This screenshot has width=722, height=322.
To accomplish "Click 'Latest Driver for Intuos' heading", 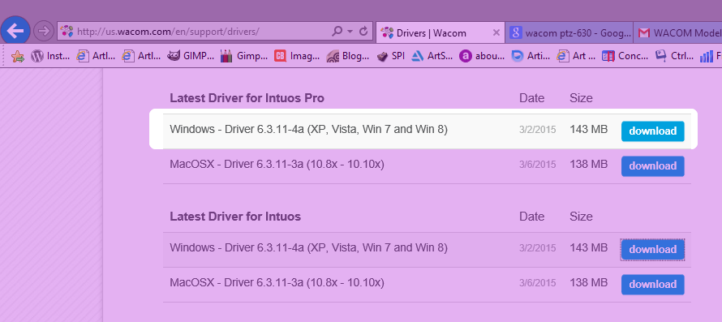I will 235,217.
